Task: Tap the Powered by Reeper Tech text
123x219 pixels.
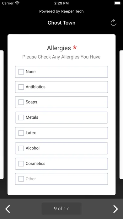Action: click(x=61, y=11)
